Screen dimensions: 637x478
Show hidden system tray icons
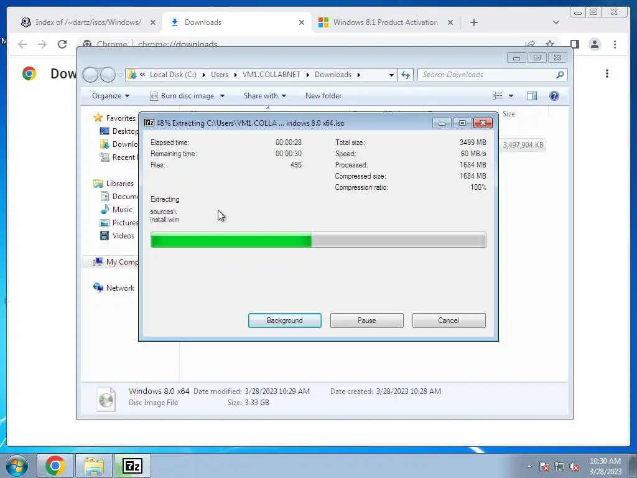529,466
